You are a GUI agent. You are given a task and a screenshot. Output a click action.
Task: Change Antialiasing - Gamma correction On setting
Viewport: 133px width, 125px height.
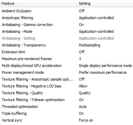point(81,25)
